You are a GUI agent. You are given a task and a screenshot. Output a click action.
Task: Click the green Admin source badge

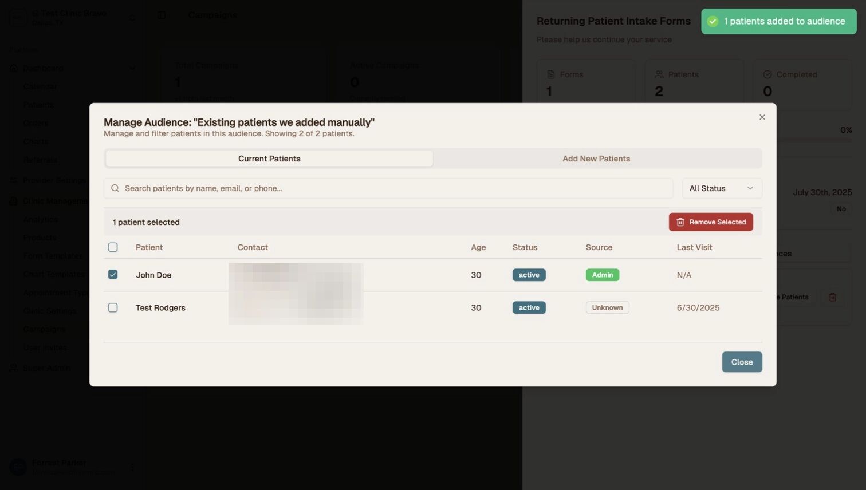(x=603, y=275)
